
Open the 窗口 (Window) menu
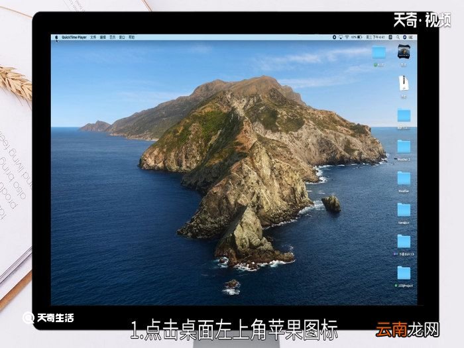[122, 37]
